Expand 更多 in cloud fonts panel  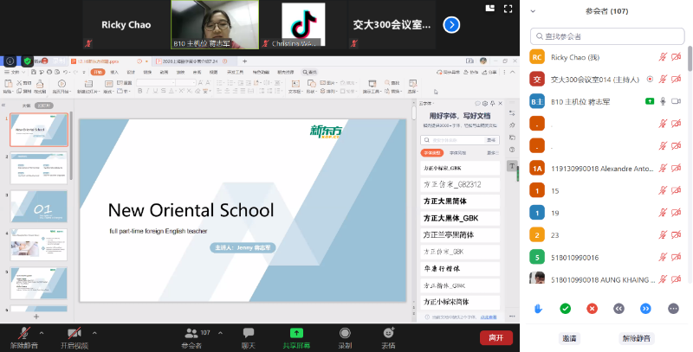click(x=493, y=153)
